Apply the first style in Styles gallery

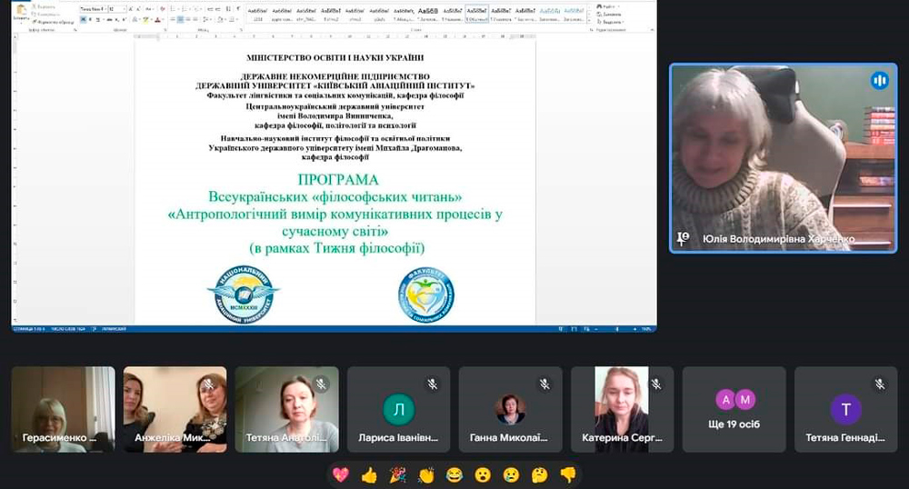[257, 15]
